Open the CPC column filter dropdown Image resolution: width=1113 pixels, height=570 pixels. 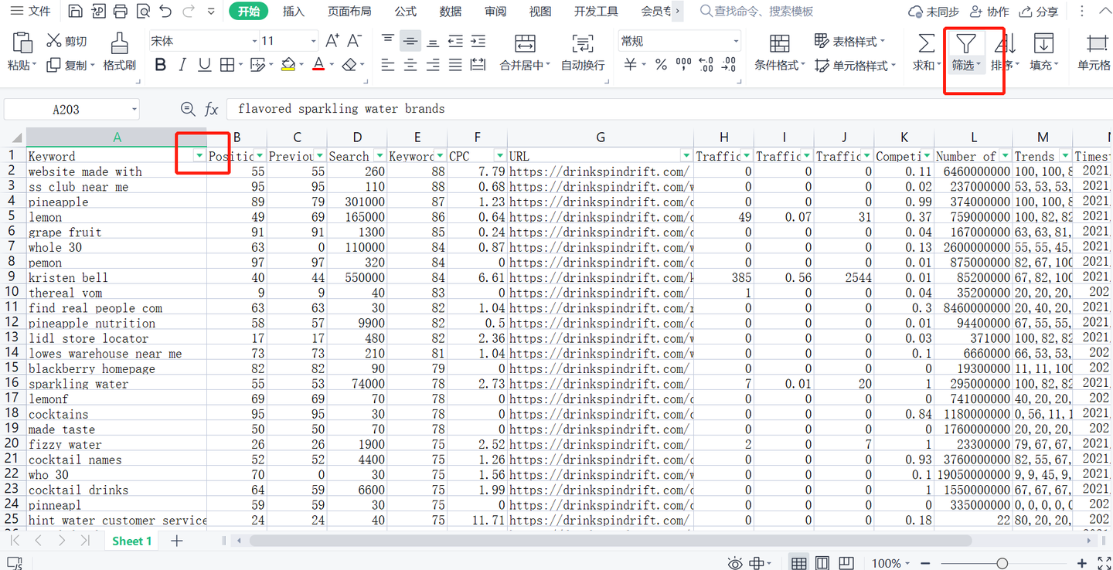pos(500,156)
